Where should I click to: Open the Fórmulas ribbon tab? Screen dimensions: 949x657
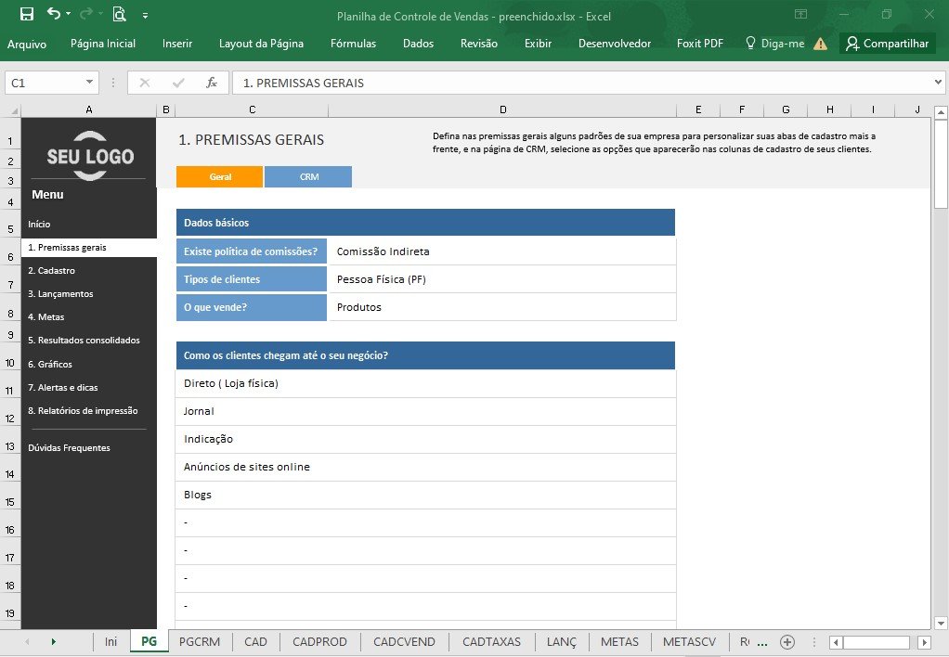(x=353, y=44)
